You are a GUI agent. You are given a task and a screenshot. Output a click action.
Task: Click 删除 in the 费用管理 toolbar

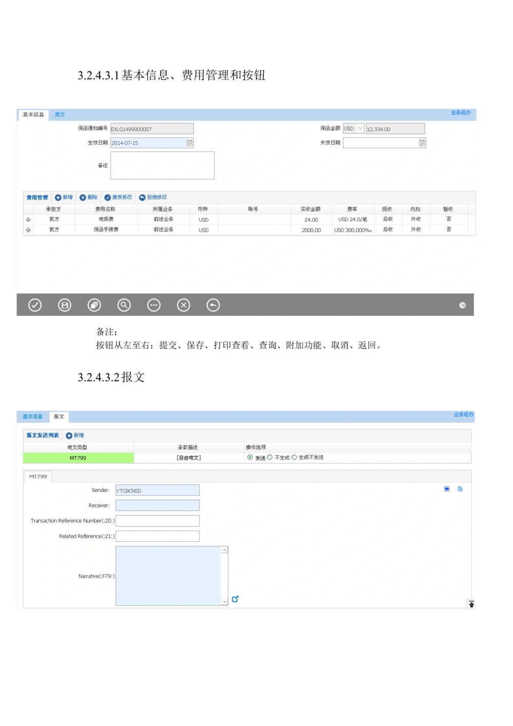point(88,198)
